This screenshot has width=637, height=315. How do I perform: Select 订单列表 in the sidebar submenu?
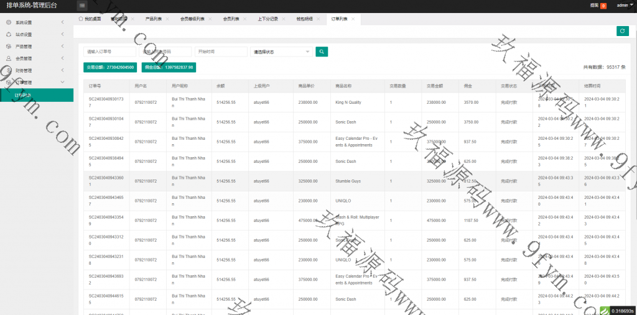pos(24,95)
